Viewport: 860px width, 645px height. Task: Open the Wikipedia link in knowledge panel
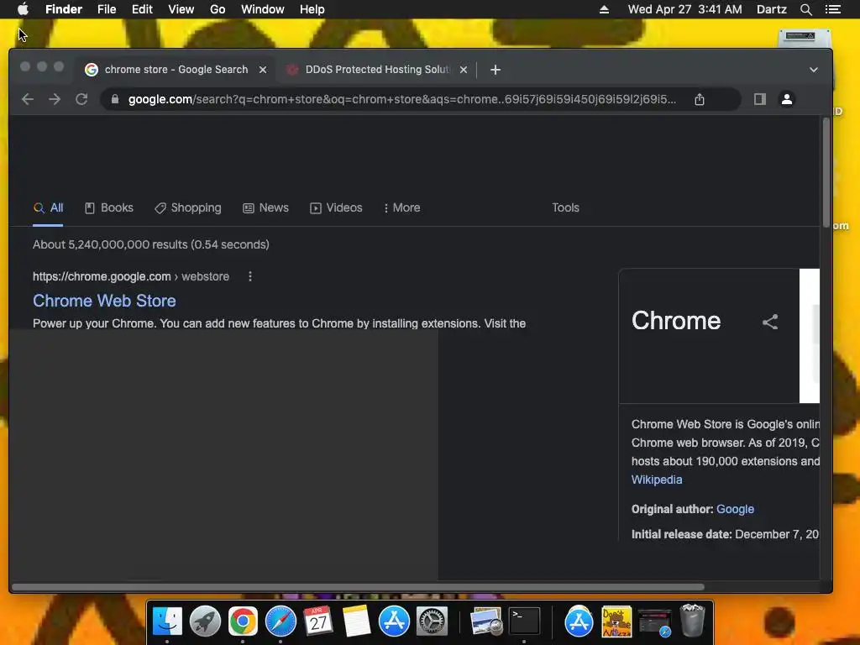(x=657, y=480)
